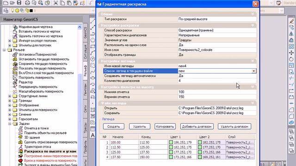Collapse the 'Файл легенды' section chevron

point(253,103)
